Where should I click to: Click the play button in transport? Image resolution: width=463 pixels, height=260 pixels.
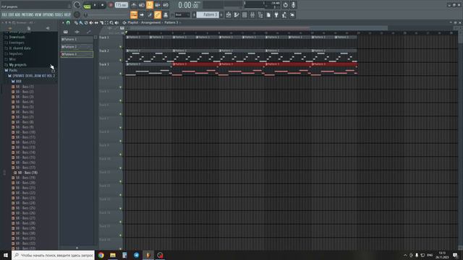[95, 5]
